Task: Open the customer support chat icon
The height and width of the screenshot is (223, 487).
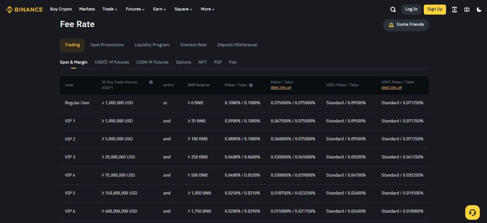Action: click(x=472, y=212)
